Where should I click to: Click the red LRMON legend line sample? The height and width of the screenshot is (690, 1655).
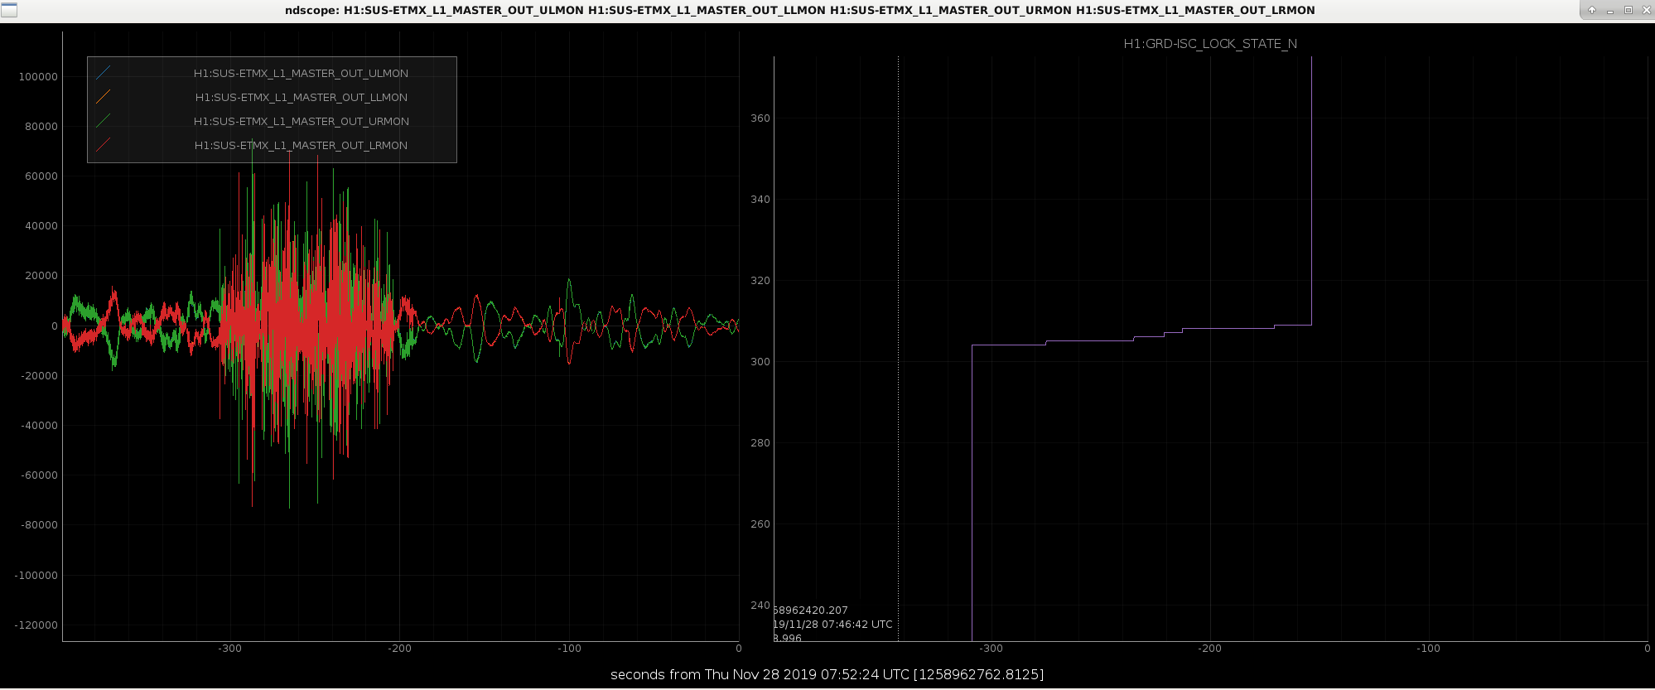(103, 145)
